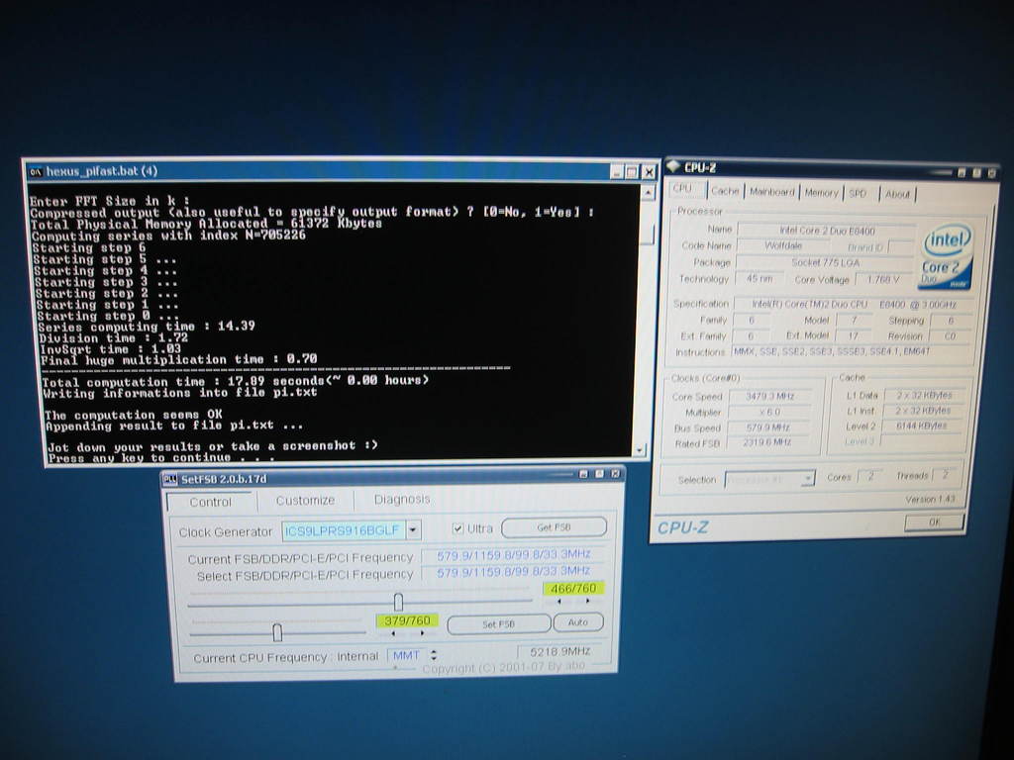Screen dimensions: 1014x760
Task: Click the console scrollbar up arrow
Action: pyautogui.click(x=648, y=192)
